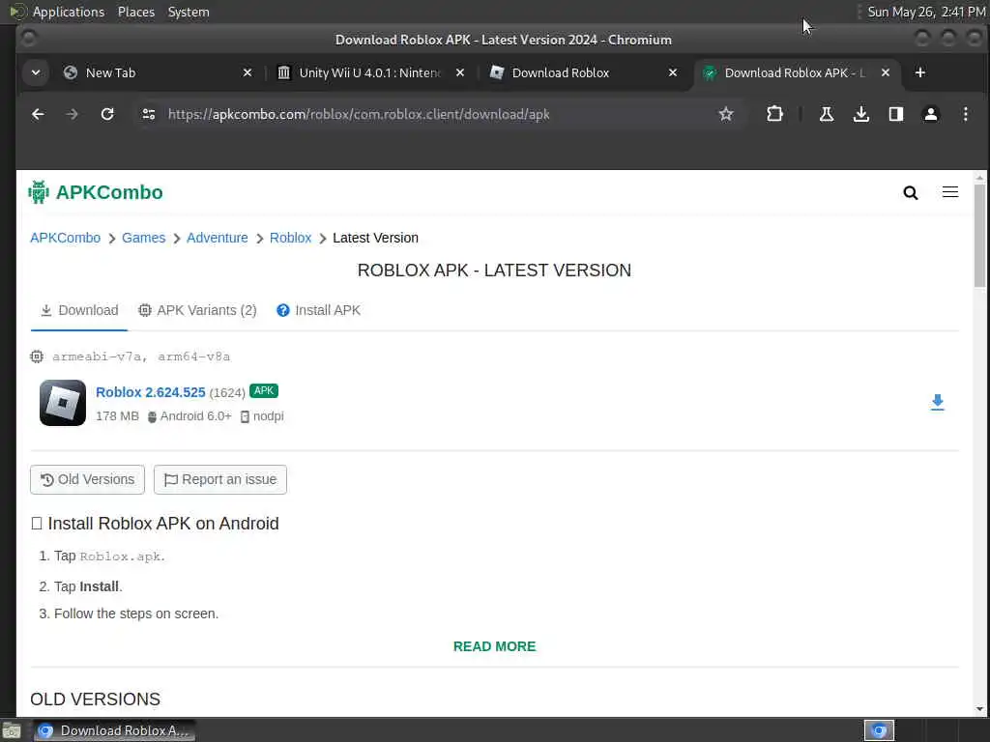Open the Adventure breadcrumb link

pos(218,238)
